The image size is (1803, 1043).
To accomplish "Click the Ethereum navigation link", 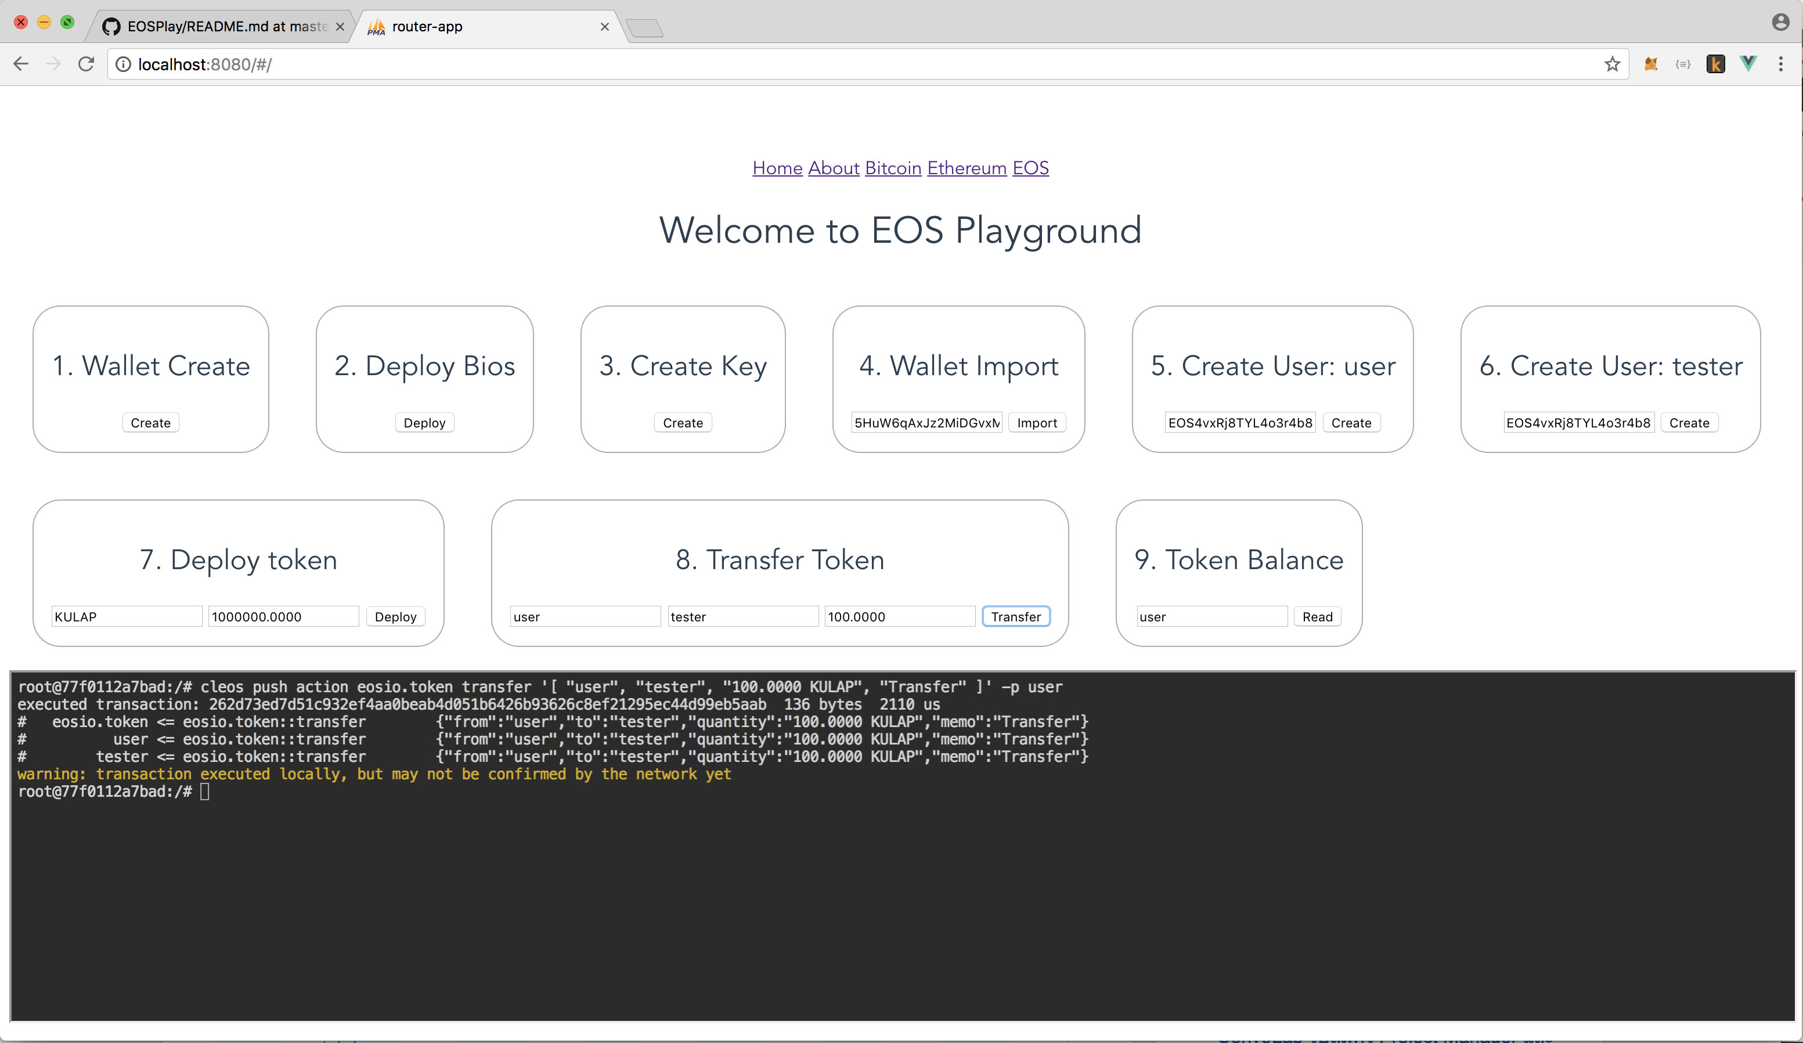I will (x=965, y=168).
